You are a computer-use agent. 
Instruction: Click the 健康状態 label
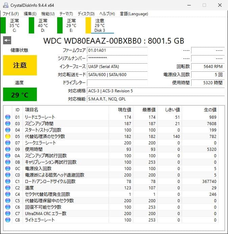pyautogui.click(x=19, y=50)
